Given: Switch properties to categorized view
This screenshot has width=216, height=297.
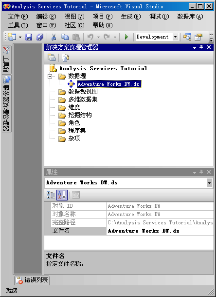Looking at the screenshot, I should [x=51, y=195].
